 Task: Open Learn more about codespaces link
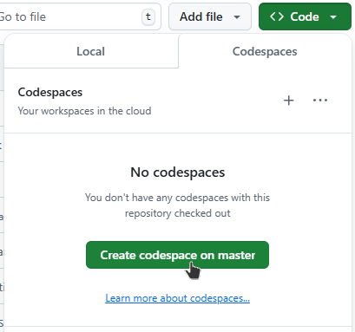point(177,298)
